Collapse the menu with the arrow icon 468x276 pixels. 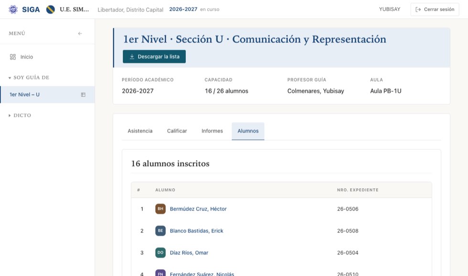[80, 33]
